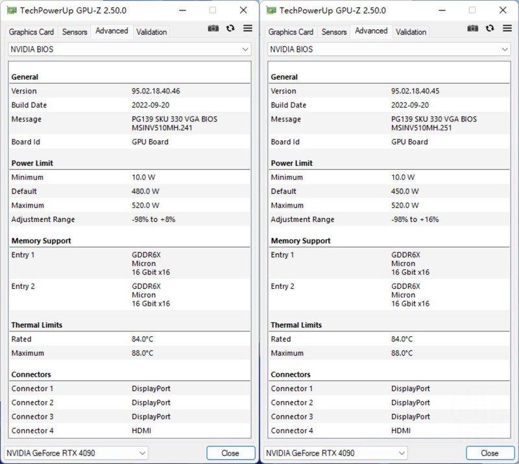The height and width of the screenshot is (464, 519).
Task: Switch to the Graphics Card tab in right window
Action: 291,31
